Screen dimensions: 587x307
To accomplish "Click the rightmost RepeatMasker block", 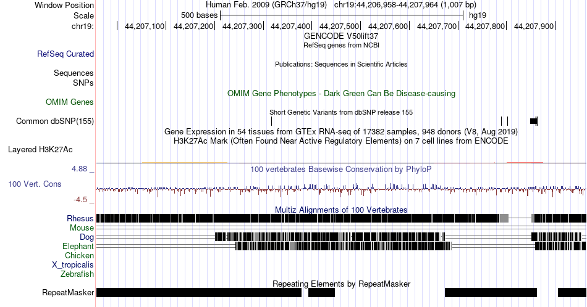I will 572,292.
